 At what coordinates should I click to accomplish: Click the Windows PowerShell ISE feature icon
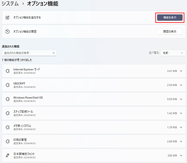[8, 99]
